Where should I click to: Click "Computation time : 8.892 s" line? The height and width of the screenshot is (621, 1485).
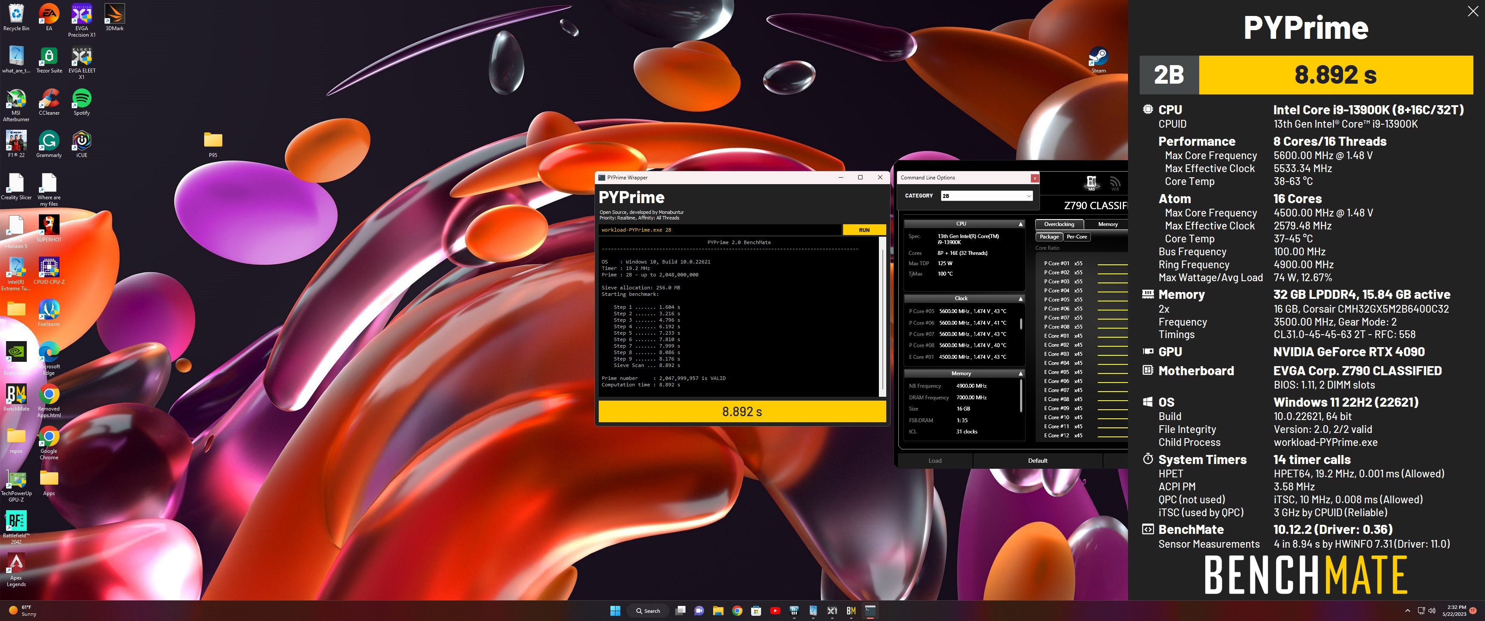[641, 385]
